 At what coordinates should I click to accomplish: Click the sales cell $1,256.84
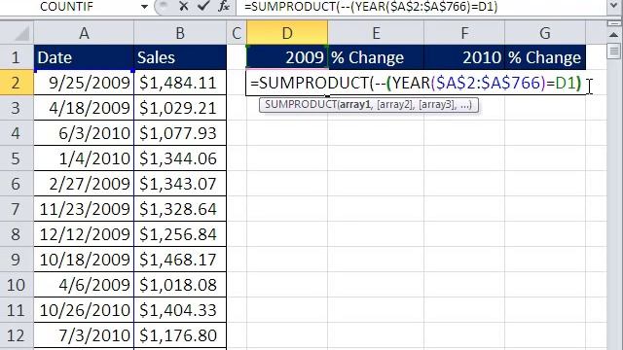coord(180,234)
